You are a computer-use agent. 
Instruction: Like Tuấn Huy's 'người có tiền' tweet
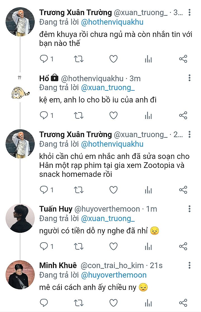(x=113, y=246)
